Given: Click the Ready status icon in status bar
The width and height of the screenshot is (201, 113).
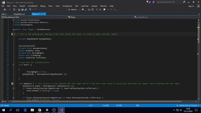Looking at the screenshot, I should 2,105.
